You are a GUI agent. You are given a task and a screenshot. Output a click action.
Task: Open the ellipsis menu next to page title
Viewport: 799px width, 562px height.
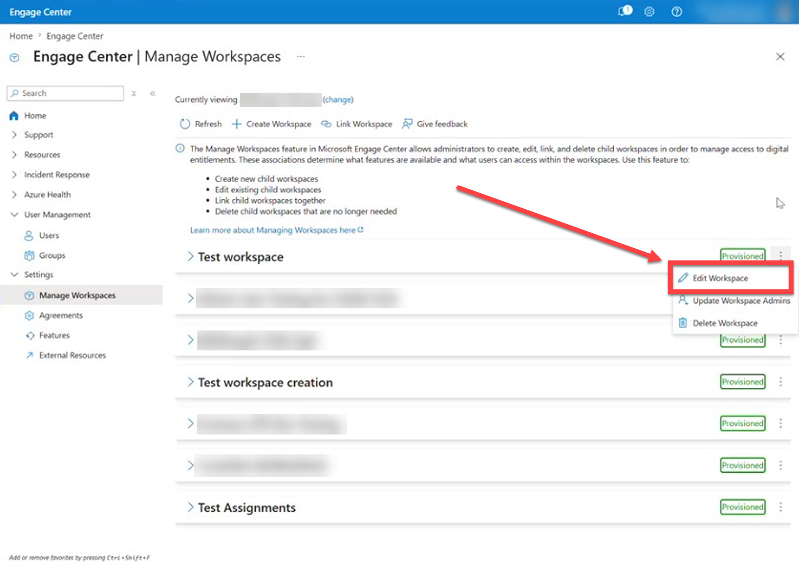click(301, 57)
